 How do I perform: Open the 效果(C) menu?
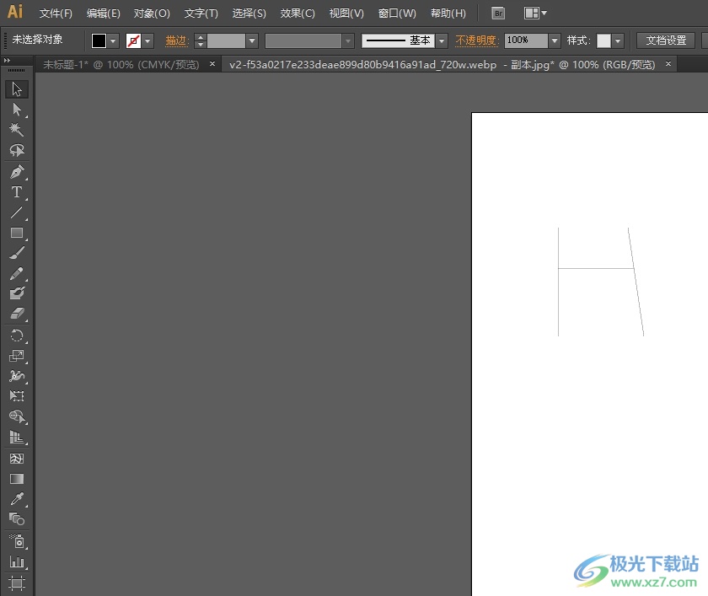(297, 13)
